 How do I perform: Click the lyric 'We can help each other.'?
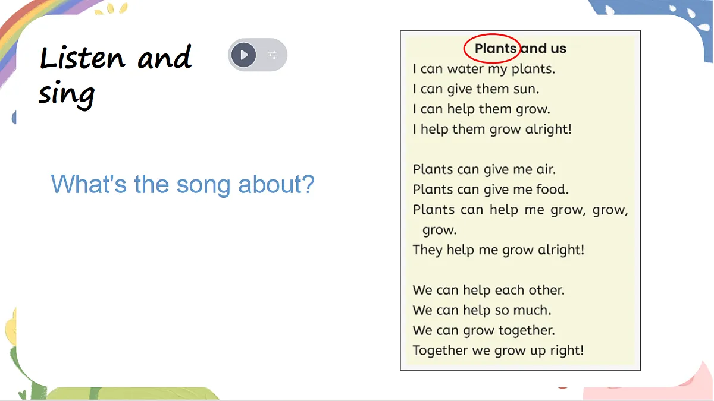pos(488,290)
